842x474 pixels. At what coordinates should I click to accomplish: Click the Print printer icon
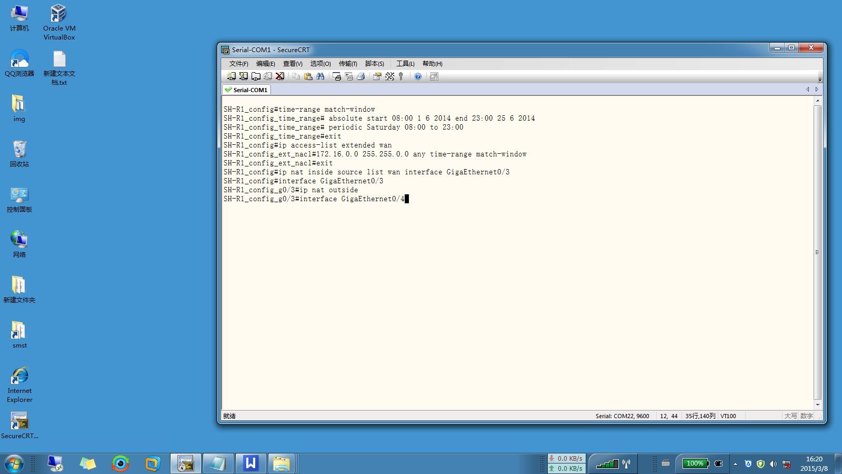point(361,76)
